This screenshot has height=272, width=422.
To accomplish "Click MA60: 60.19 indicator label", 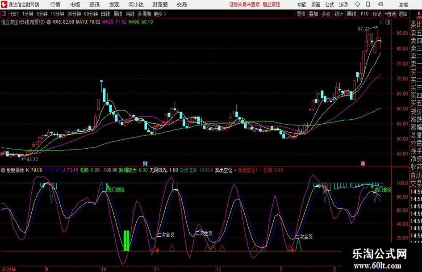I will click(x=141, y=22).
